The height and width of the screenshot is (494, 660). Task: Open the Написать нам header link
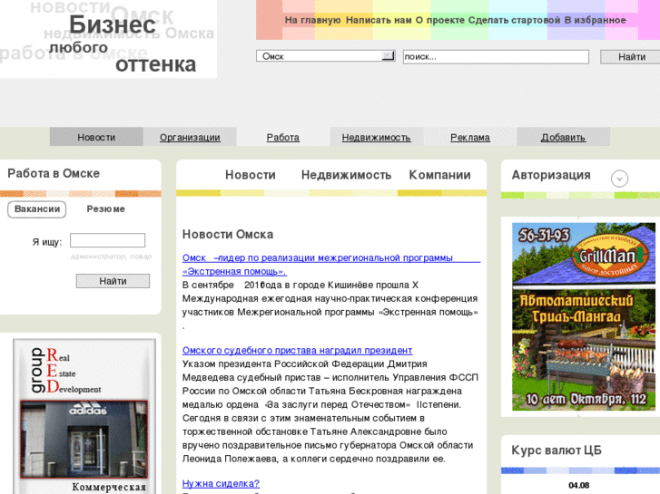pyautogui.click(x=379, y=20)
